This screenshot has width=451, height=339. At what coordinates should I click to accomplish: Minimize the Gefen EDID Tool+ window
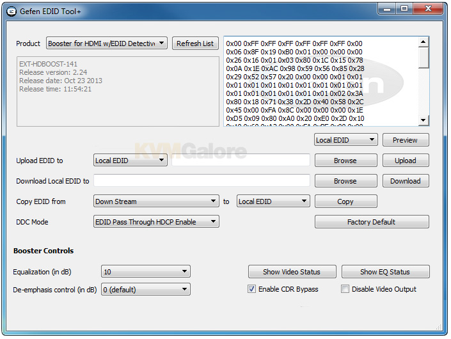coord(387,9)
